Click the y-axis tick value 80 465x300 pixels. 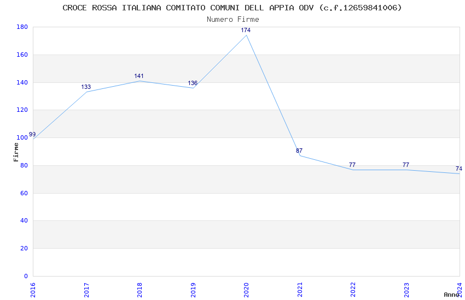pyautogui.click(x=24, y=165)
